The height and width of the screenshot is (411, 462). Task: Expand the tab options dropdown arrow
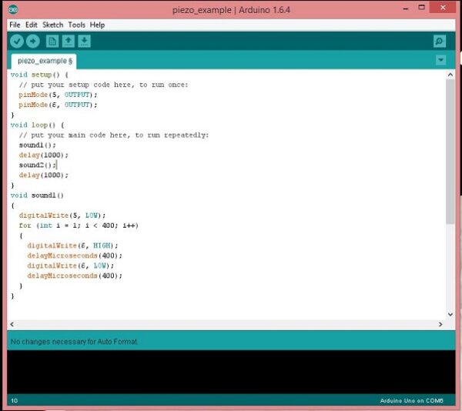(440, 60)
